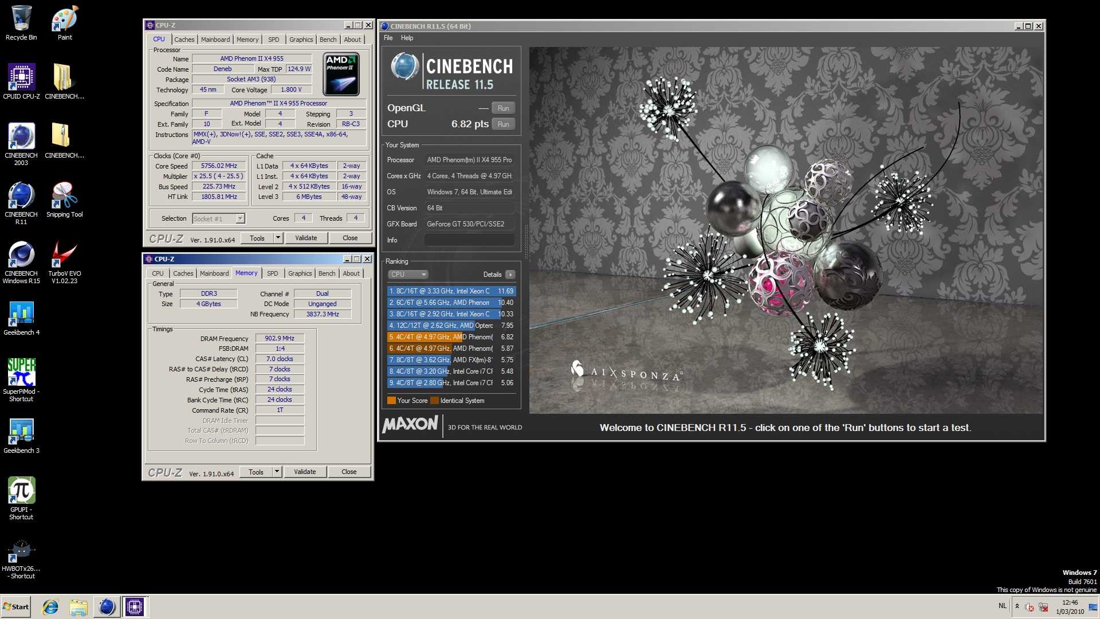This screenshot has width=1100, height=619.
Task: Open the CPUID CPU-Z desktop shortcut
Action: (x=21, y=81)
